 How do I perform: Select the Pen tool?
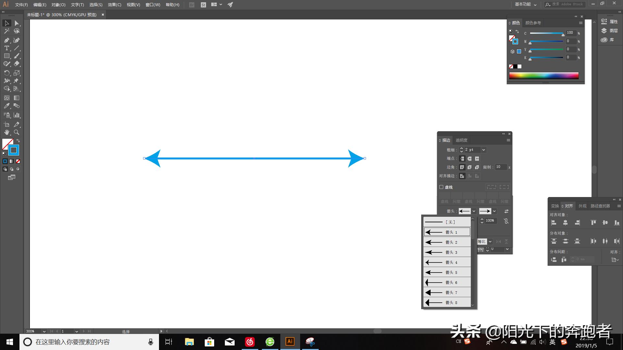pyautogui.click(x=6, y=40)
